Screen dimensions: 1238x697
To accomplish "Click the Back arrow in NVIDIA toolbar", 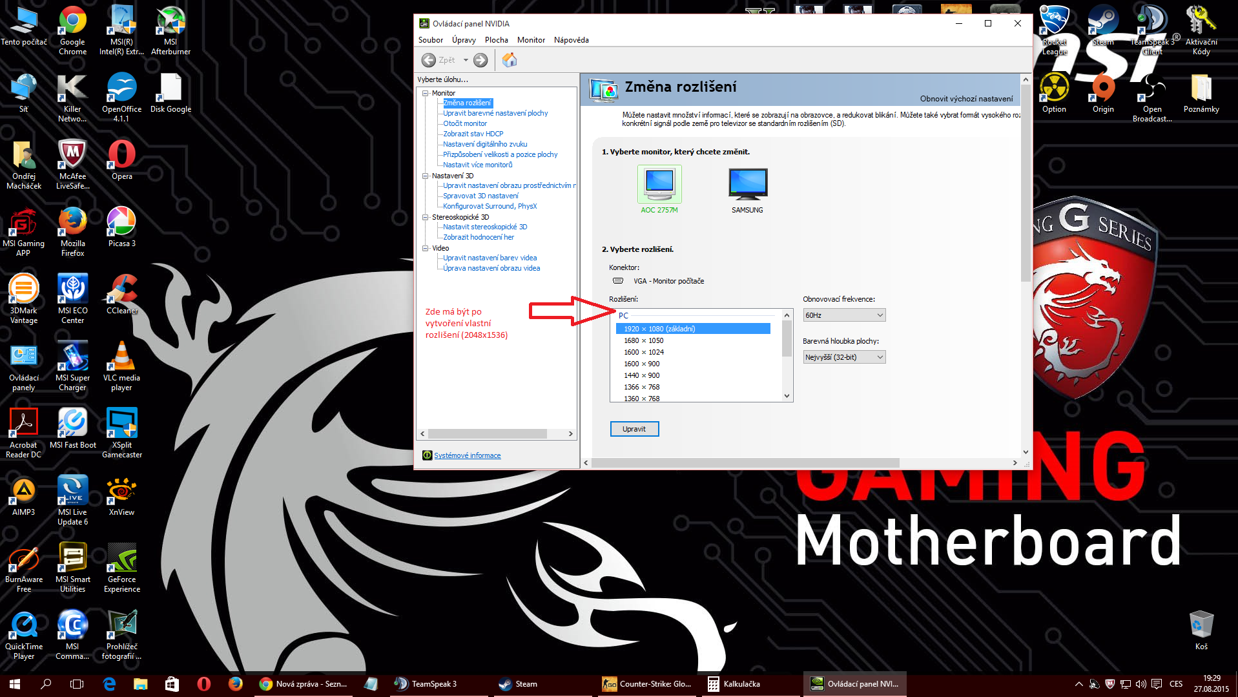I will 428,60.
